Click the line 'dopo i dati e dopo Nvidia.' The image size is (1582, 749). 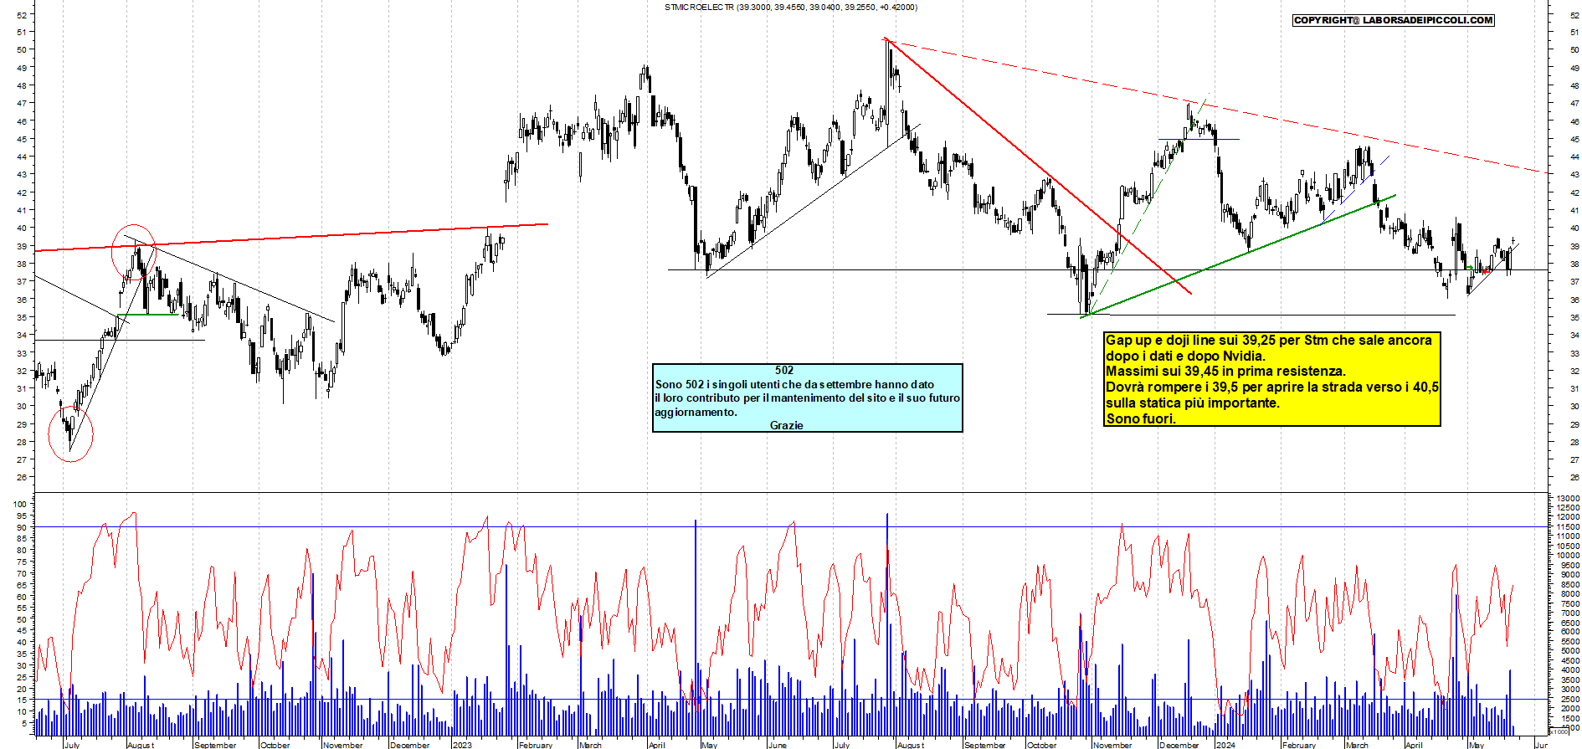1185,357
